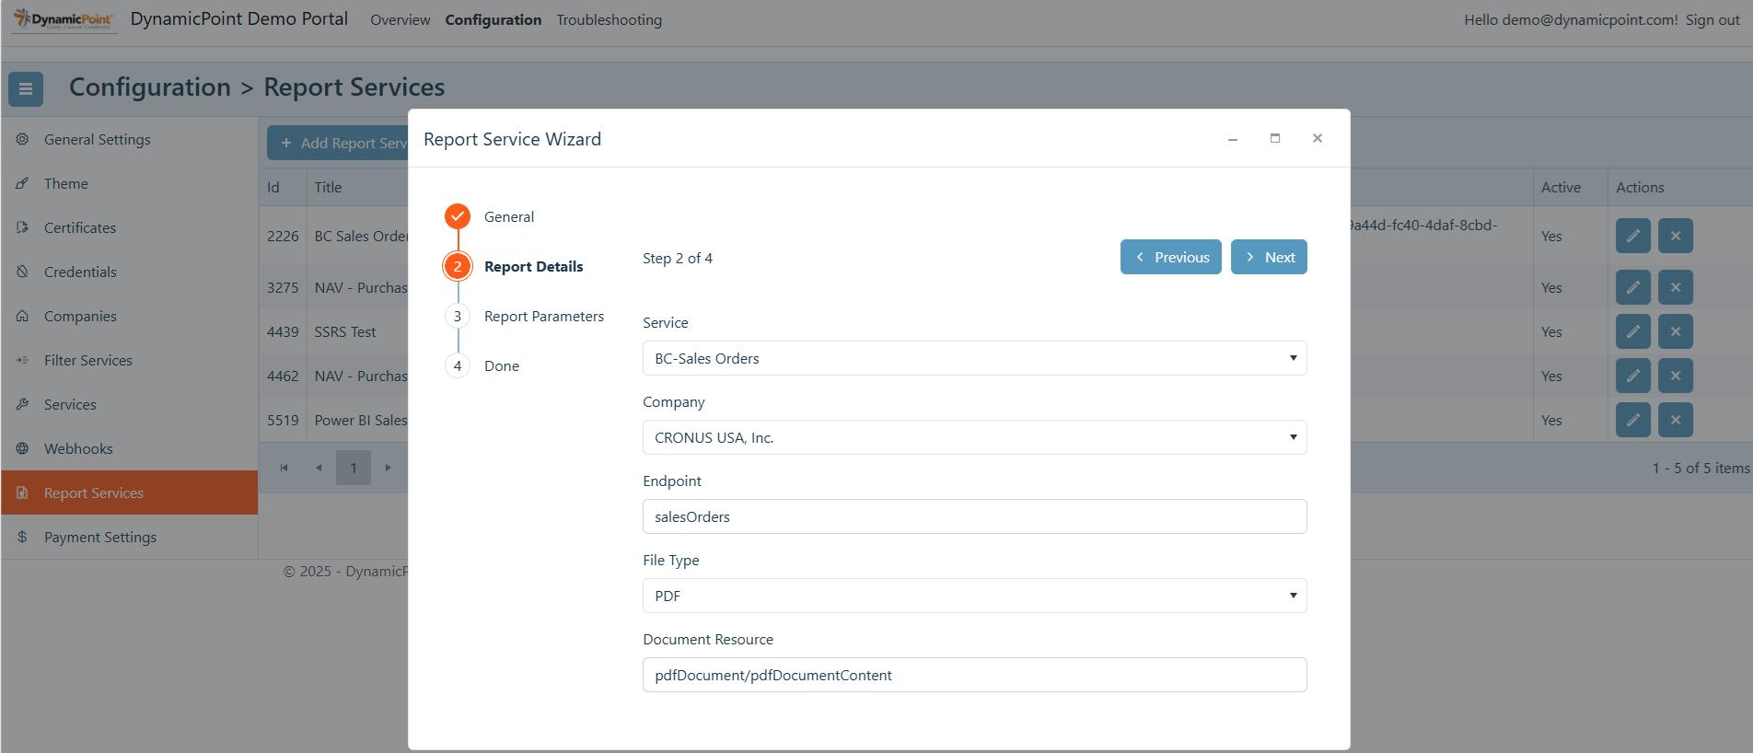Click the Filter Services icon
This screenshot has width=1753, height=753.
click(22, 360)
